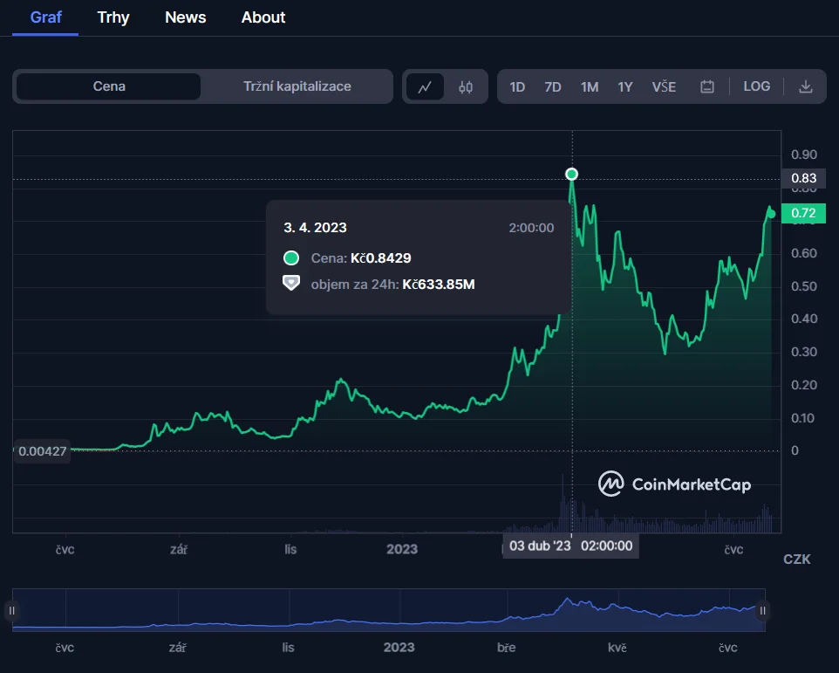Click the Kč0.8429 price in tooltip

381,258
